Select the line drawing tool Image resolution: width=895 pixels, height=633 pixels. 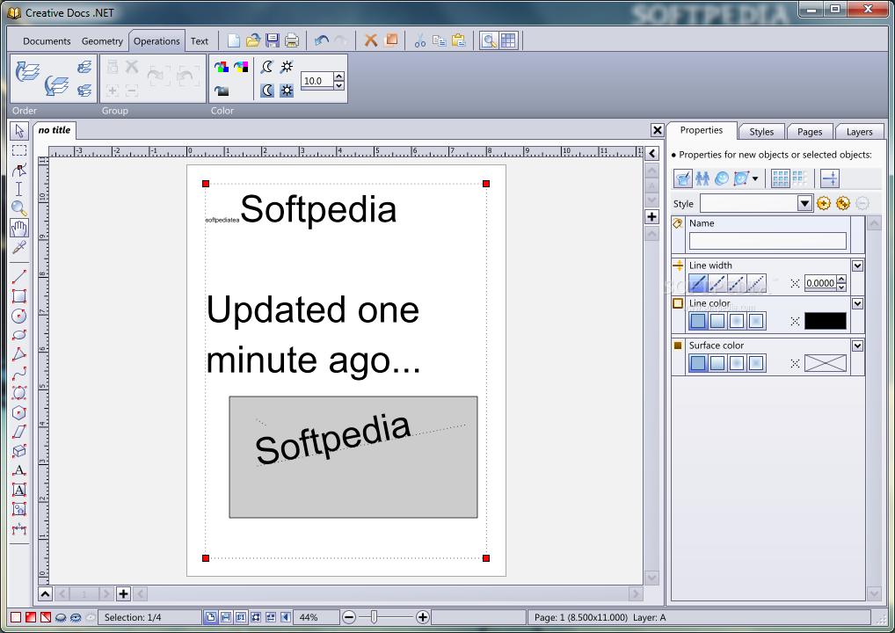18,277
